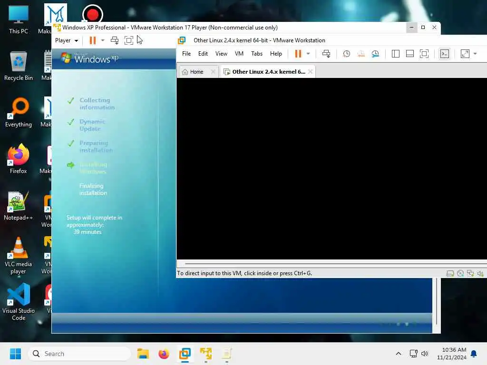Expand power dropdown arrow in Workstation toolbar
The height and width of the screenshot is (365, 487).
pos(308,54)
